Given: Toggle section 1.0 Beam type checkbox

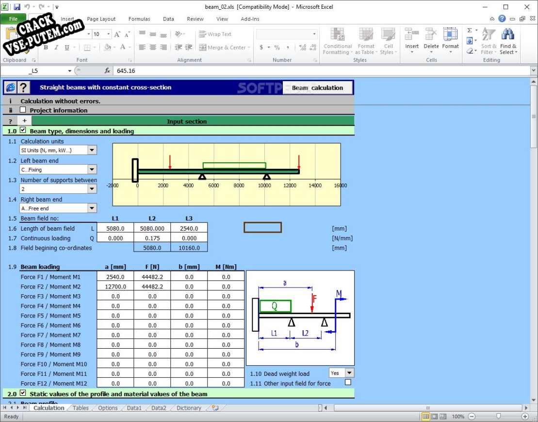Looking at the screenshot, I should [23, 130].
